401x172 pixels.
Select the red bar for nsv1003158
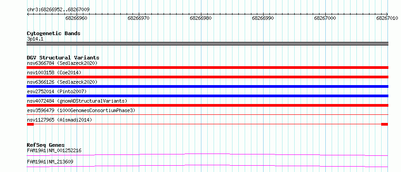click(207, 77)
